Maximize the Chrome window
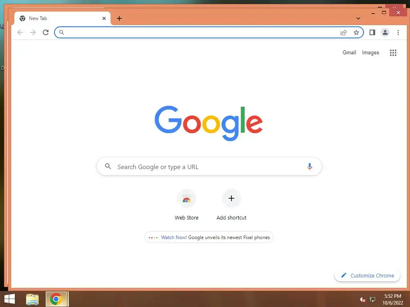The image size is (410, 307). 384,12
